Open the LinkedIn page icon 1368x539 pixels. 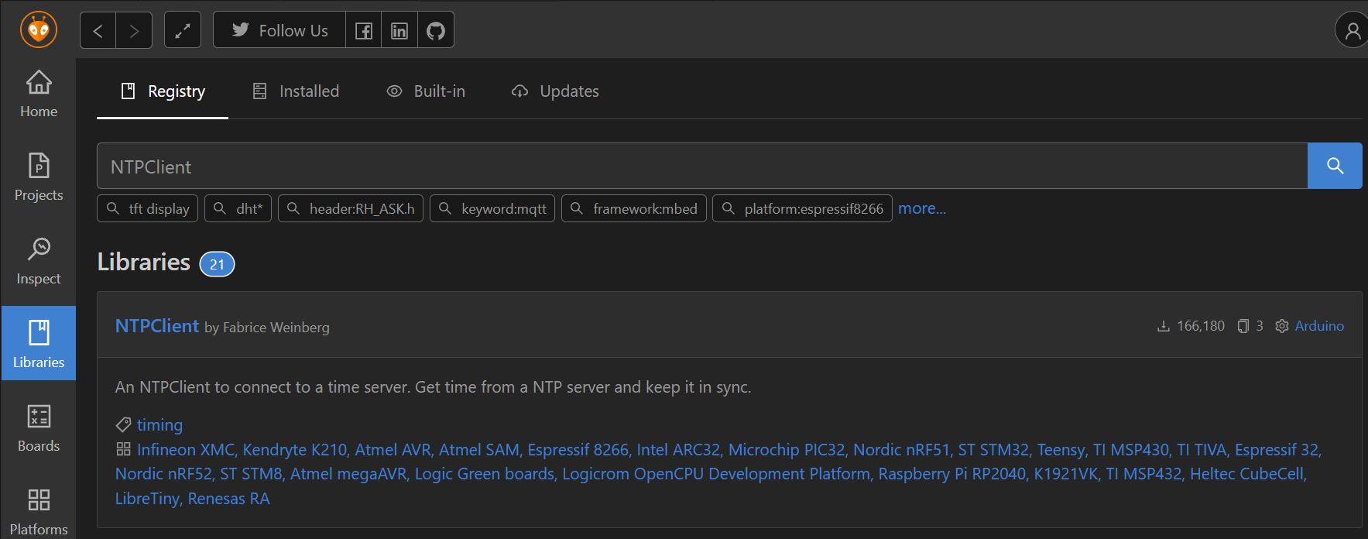click(x=399, y=30)
